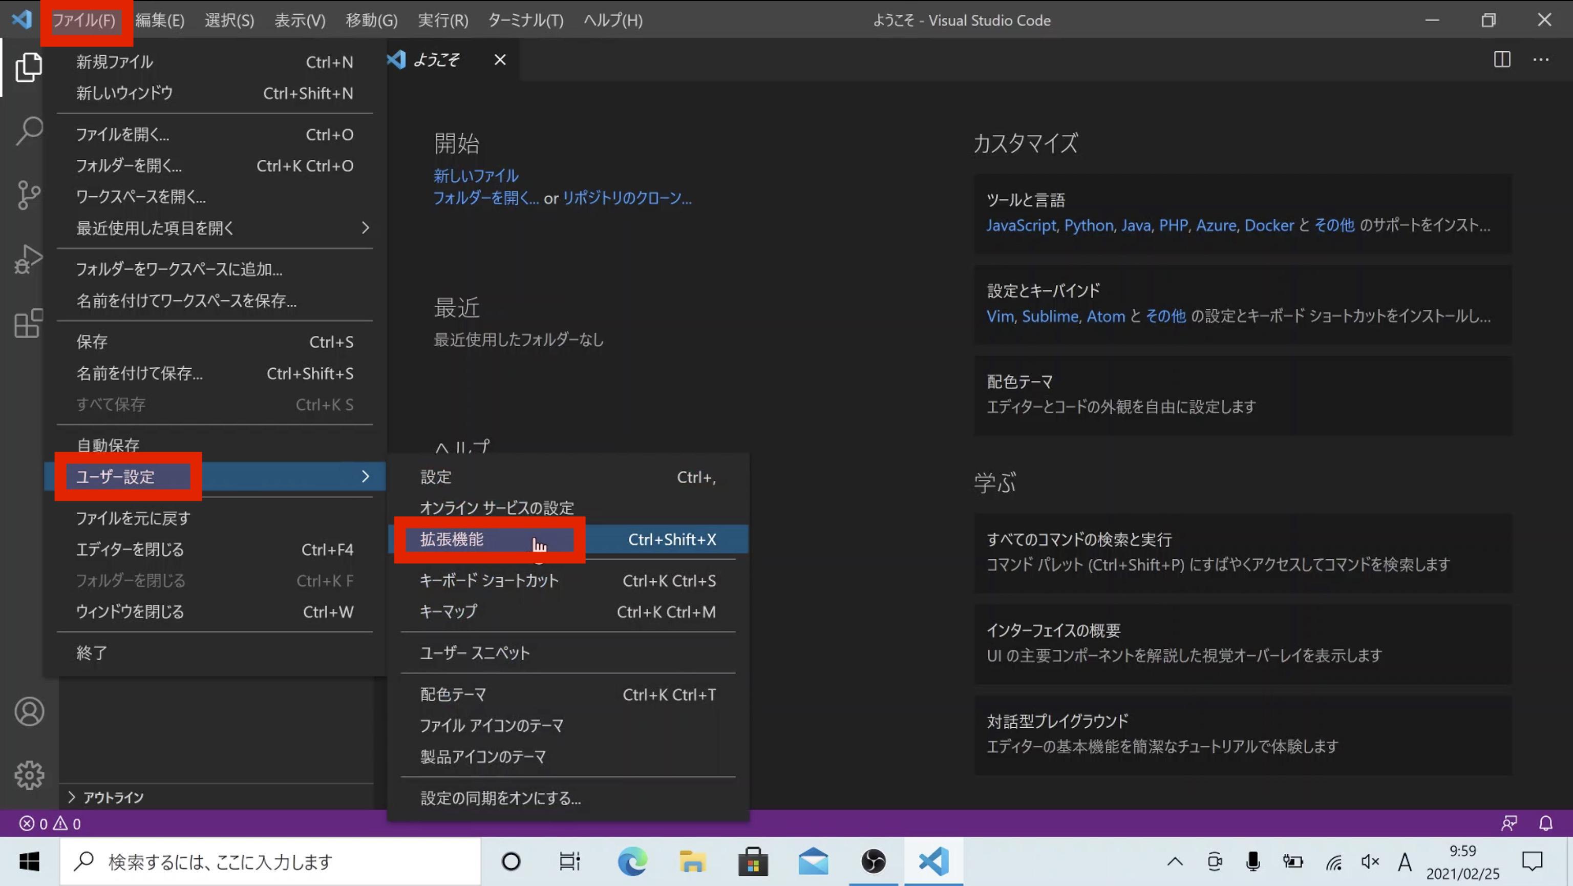Image resolution: width=1573 pixels, height=886 pixels.
Task: Select 新規ファイル menu entry
Action: [215, 61]
